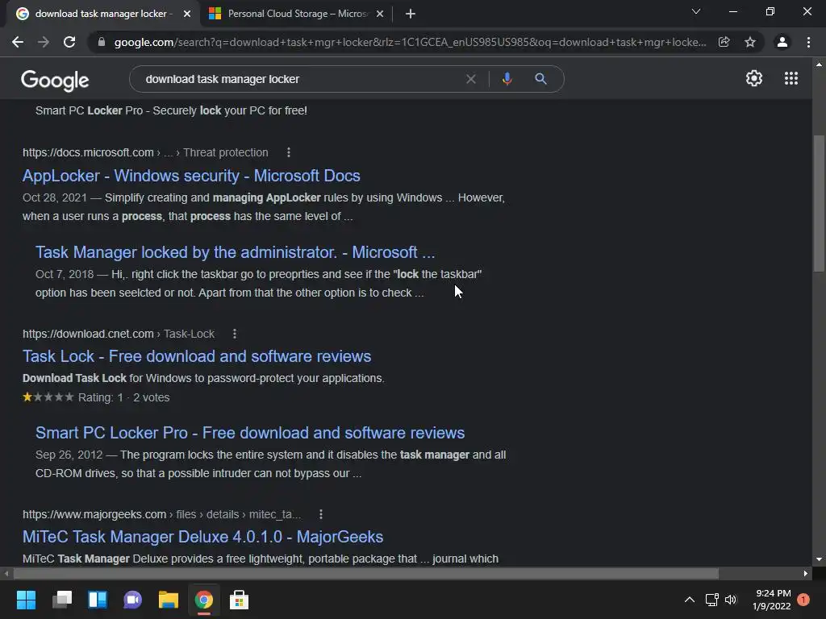
Task: Click the vertical scrollbar thumb
Action: tap(818, 203)
